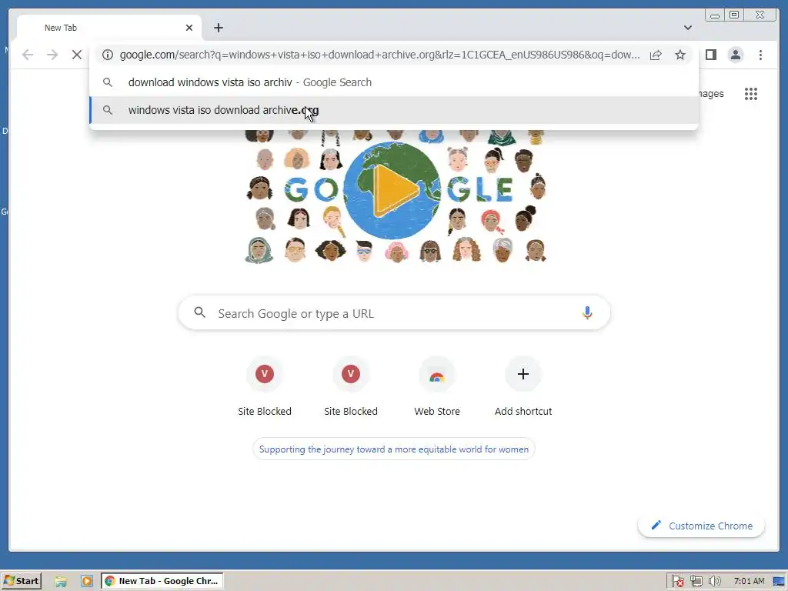View site information icon in address bar
This screenshot has width=788, height=591.
[108, 55]
